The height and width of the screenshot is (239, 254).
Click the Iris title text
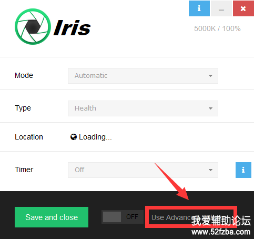coord(72,27)
